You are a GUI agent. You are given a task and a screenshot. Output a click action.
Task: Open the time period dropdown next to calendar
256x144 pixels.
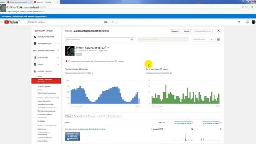[x=202, y=40]
